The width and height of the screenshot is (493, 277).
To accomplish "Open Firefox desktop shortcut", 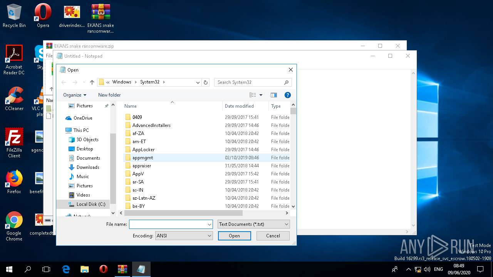I will [14, 182].
